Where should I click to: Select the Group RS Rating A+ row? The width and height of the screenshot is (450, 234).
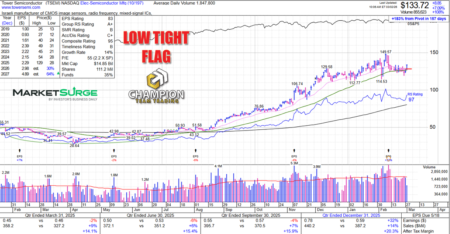click(87, 24)
